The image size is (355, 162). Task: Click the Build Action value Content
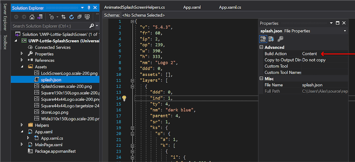[310, 54]
